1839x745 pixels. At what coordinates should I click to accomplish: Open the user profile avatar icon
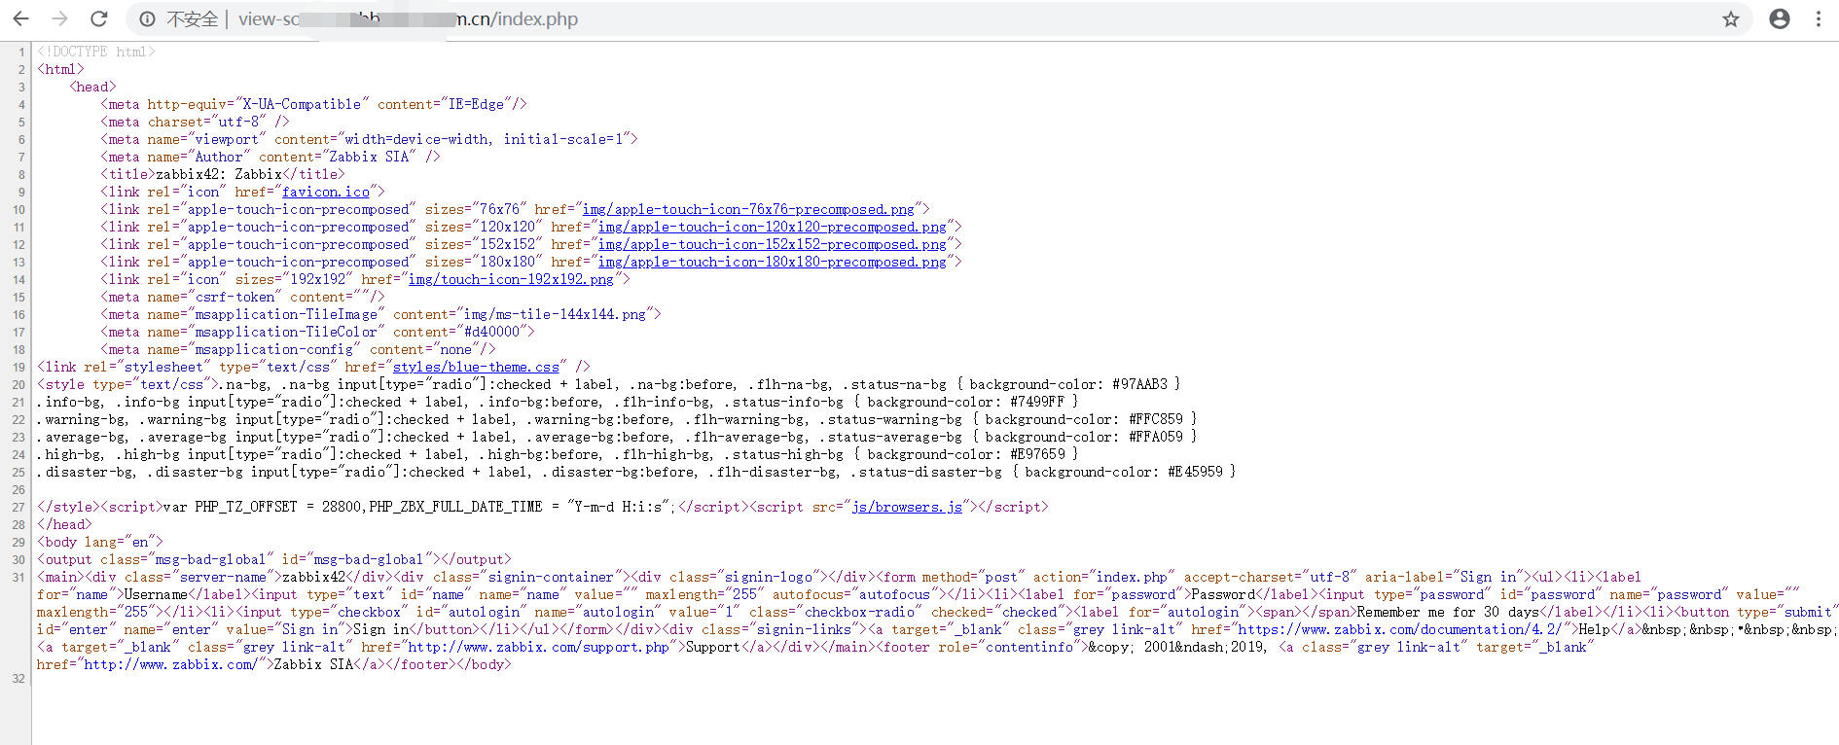(1779, 19)
